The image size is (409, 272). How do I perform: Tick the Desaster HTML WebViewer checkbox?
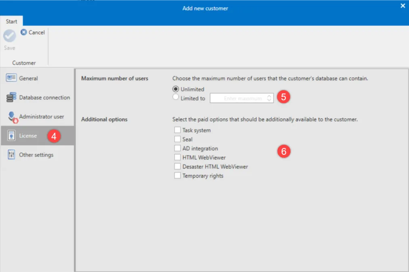tap(177, 166)
